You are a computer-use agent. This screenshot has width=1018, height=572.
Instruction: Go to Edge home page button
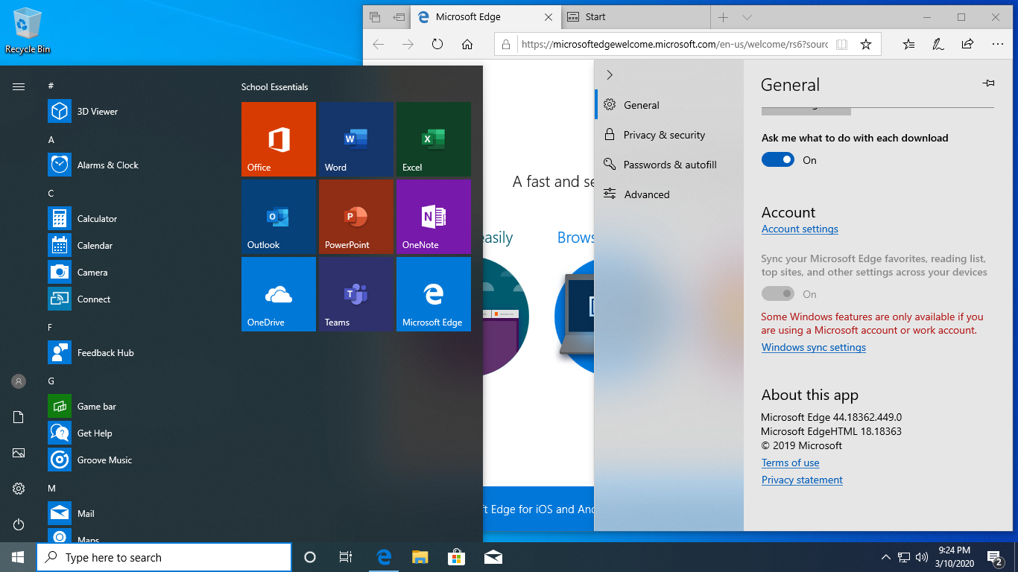[467, 44]
